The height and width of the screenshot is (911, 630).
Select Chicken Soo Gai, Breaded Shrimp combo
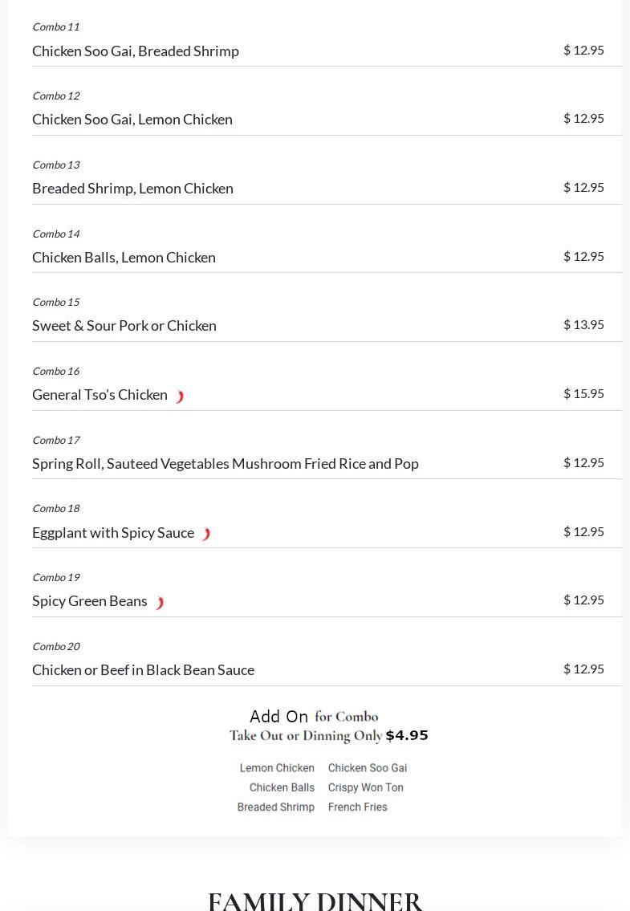tap(136, 51)
